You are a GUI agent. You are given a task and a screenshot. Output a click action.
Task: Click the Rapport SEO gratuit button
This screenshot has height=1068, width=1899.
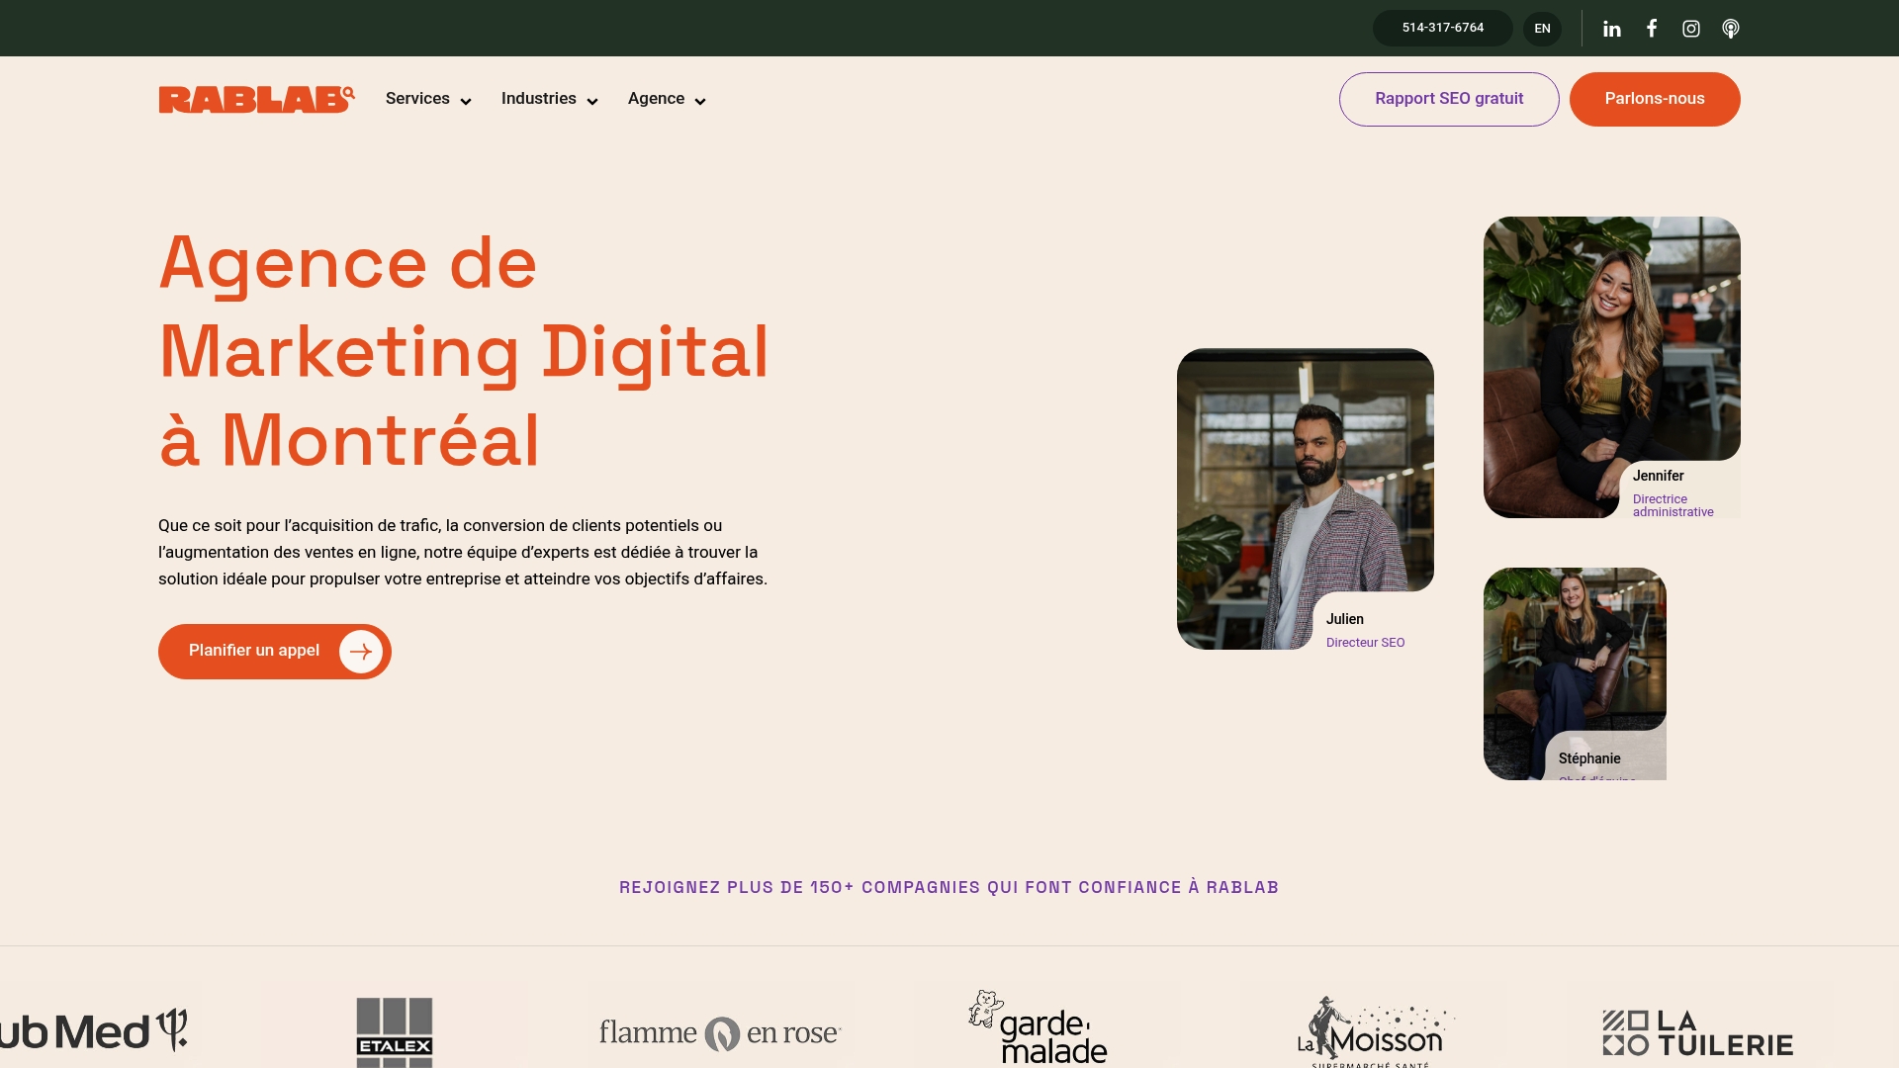click(x=1449, y=99)
